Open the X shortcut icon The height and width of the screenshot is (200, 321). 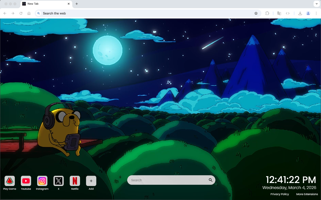[58, 181]
